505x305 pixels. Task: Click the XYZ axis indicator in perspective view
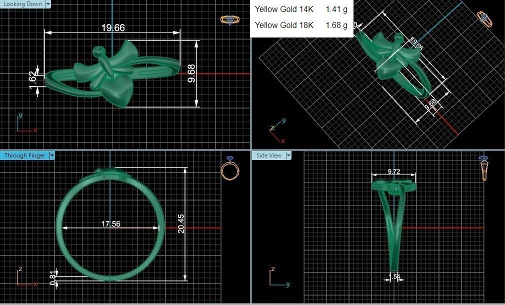click(277, 131)
